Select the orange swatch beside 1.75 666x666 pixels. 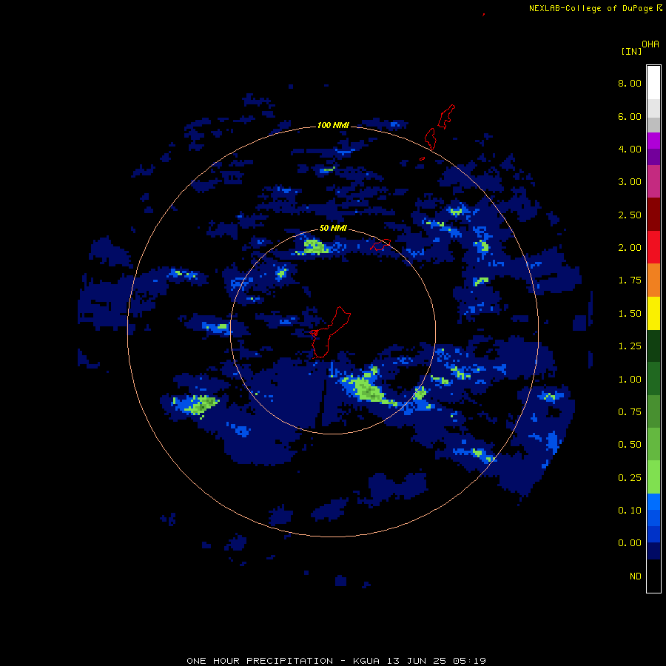click(653, 280)
